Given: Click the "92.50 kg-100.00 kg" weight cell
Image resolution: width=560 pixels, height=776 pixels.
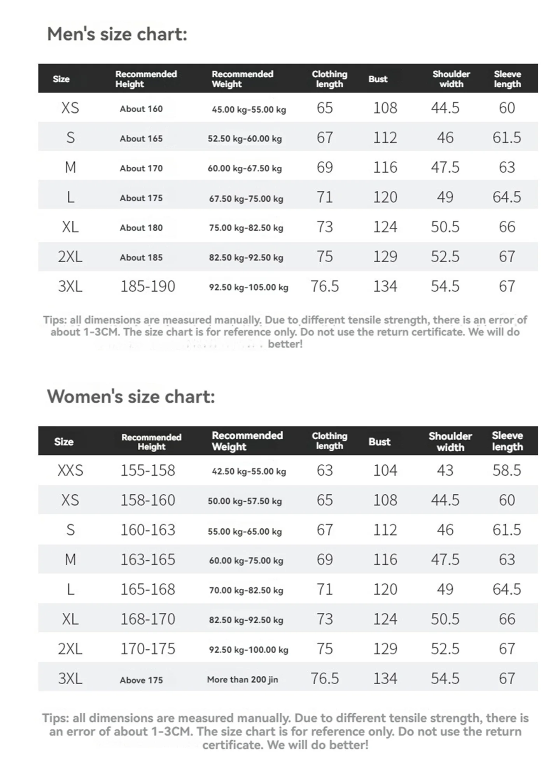Looking at the screenshot, I should [x=248, y=650].
